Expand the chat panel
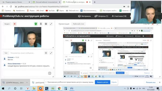The width and height of the screenshot is (162, 91). coord(51,53)
